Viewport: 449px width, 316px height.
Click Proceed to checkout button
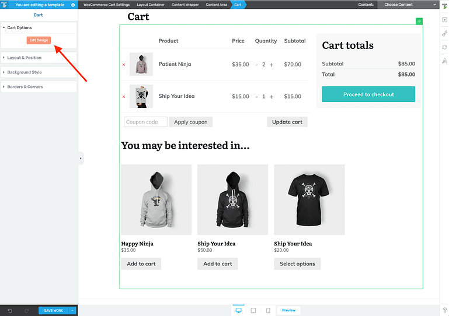[368, 94]
